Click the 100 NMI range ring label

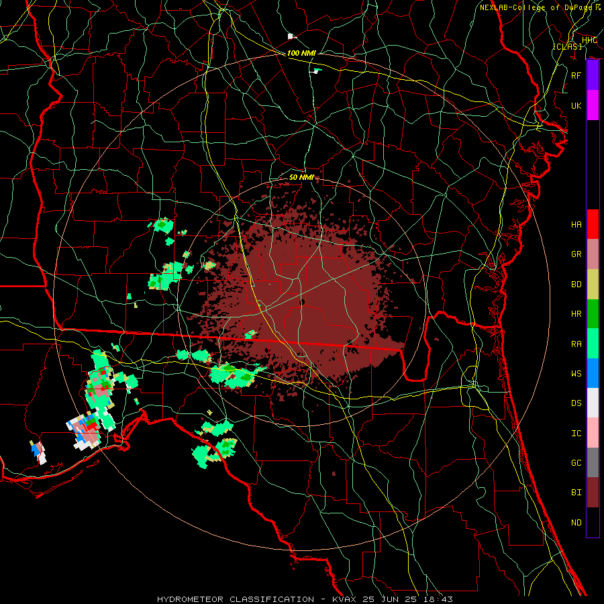pos(301,53)
